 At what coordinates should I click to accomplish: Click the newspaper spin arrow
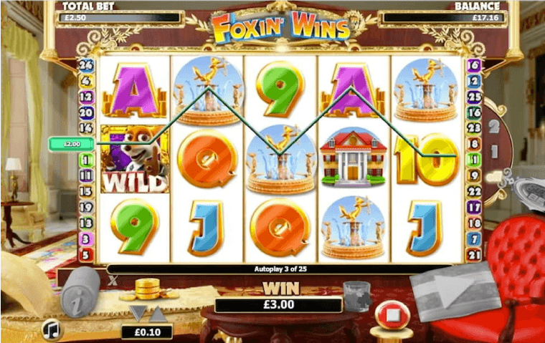pyautogui.click(x=455, y=291)
